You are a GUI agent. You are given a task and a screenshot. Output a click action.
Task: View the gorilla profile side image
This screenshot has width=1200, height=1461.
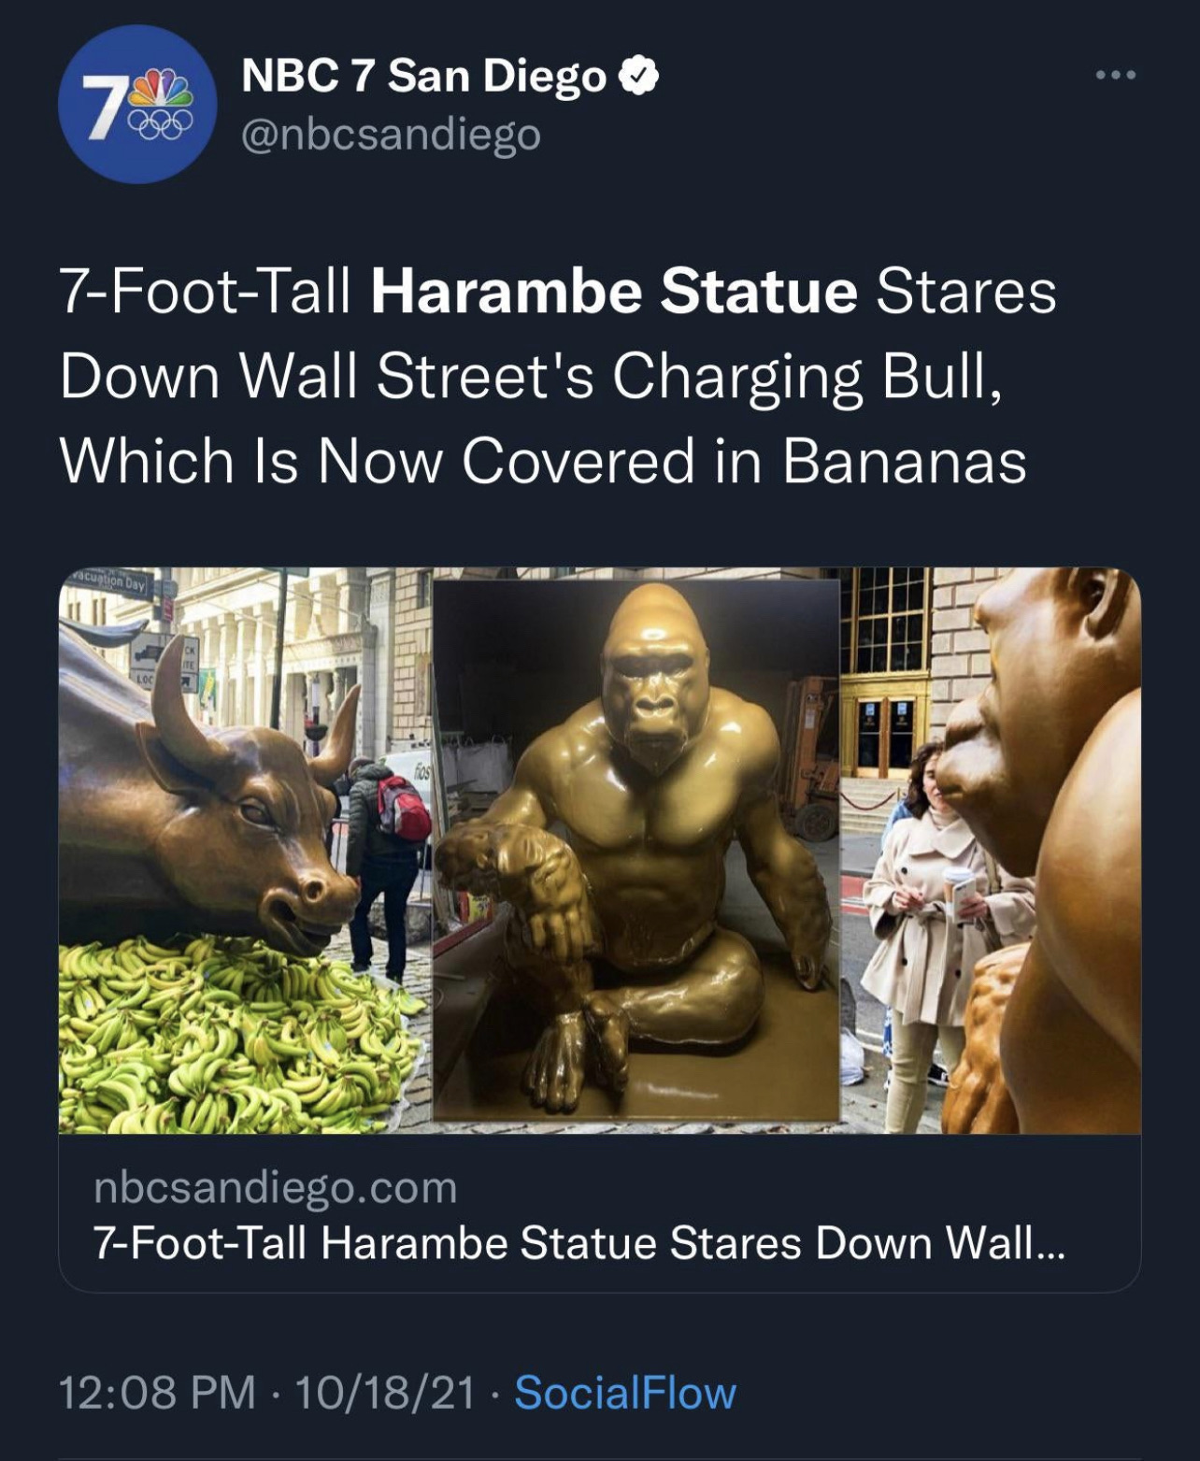[x=991, y=851]
